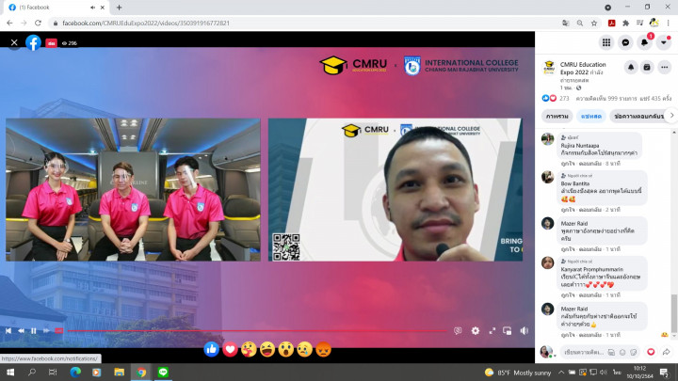678x381 pixels.
Task: Open the Adobe Acrobat extension icon
Action: coord(611,23)
